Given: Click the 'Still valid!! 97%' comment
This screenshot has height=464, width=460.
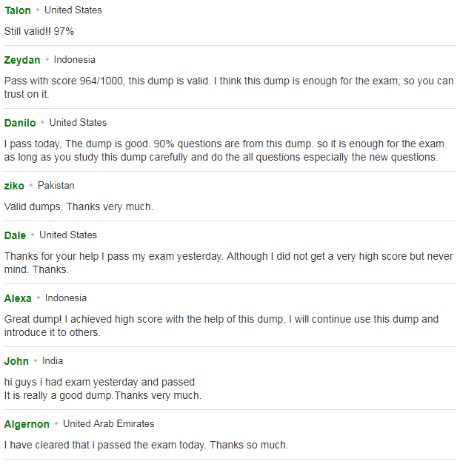Looking at the screenshot, I should click(x=39, y=31).
